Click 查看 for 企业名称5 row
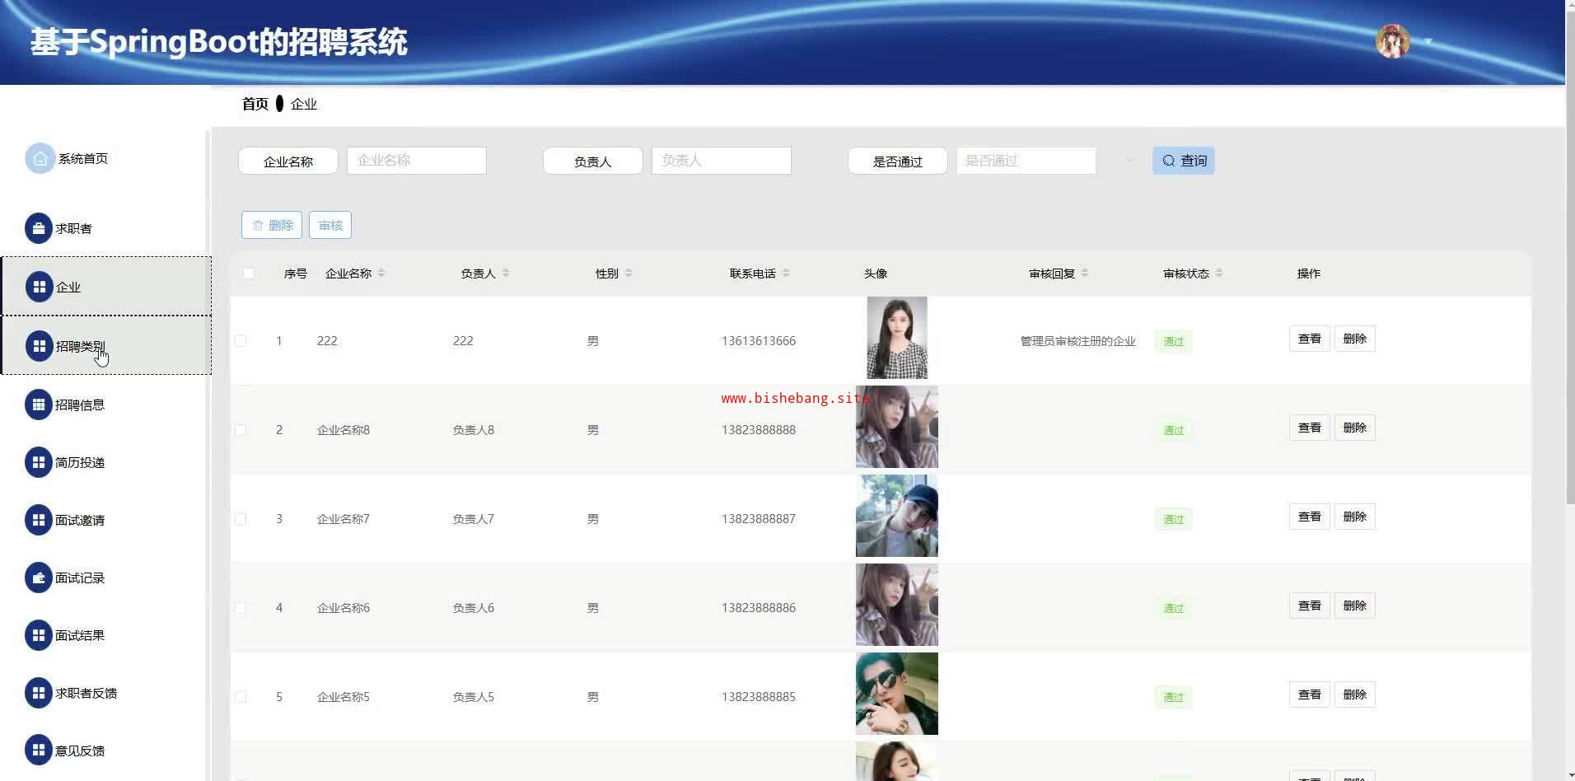Viewport: 1575px width, 781px height. (x=1310, y=694)
